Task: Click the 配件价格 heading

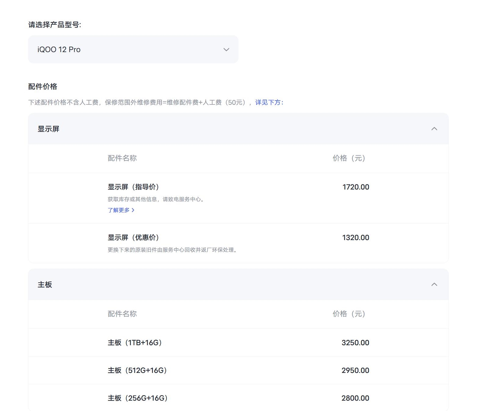Action: pyautogui.click(x=43, y=87)
